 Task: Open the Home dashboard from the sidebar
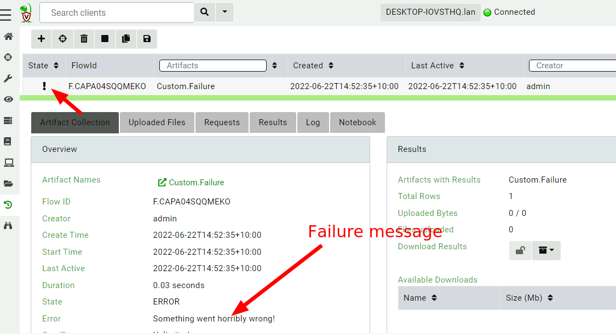coord(8,37)
